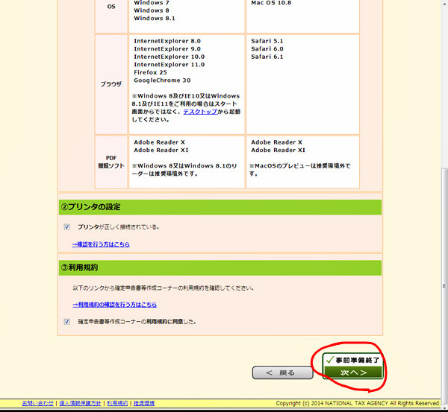Open the 利用規約の確認 link in section ③
Viewport: 448px width, 412px height.
pos(114,305)
